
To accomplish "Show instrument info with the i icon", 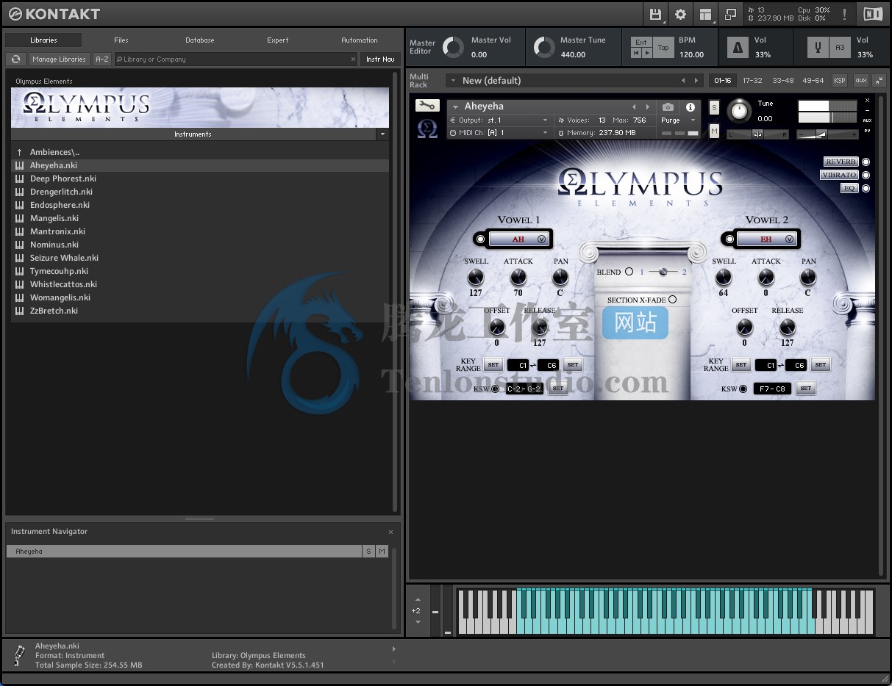I will point(691,107).
